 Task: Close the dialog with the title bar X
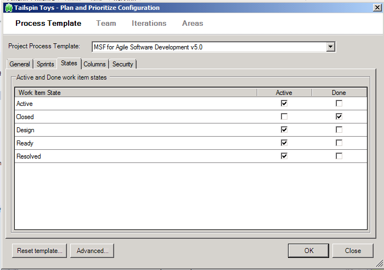(x=377, y=8)
